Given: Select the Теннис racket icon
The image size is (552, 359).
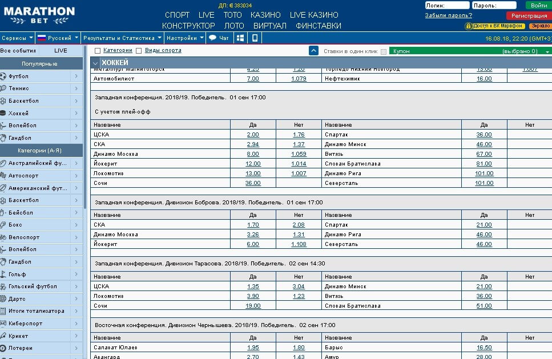Looking at the screenshot, I should (3, 88).
